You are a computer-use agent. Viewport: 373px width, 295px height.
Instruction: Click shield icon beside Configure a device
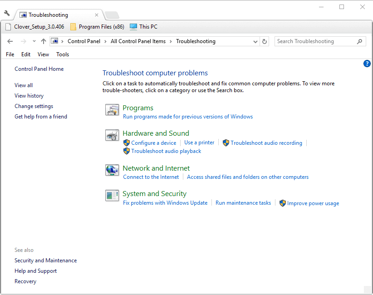click(x=127, y=143)
